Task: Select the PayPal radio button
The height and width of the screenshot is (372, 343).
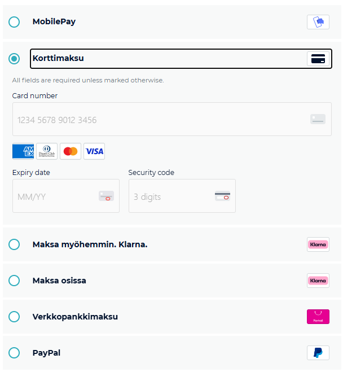Action: [x=14, y=353]
